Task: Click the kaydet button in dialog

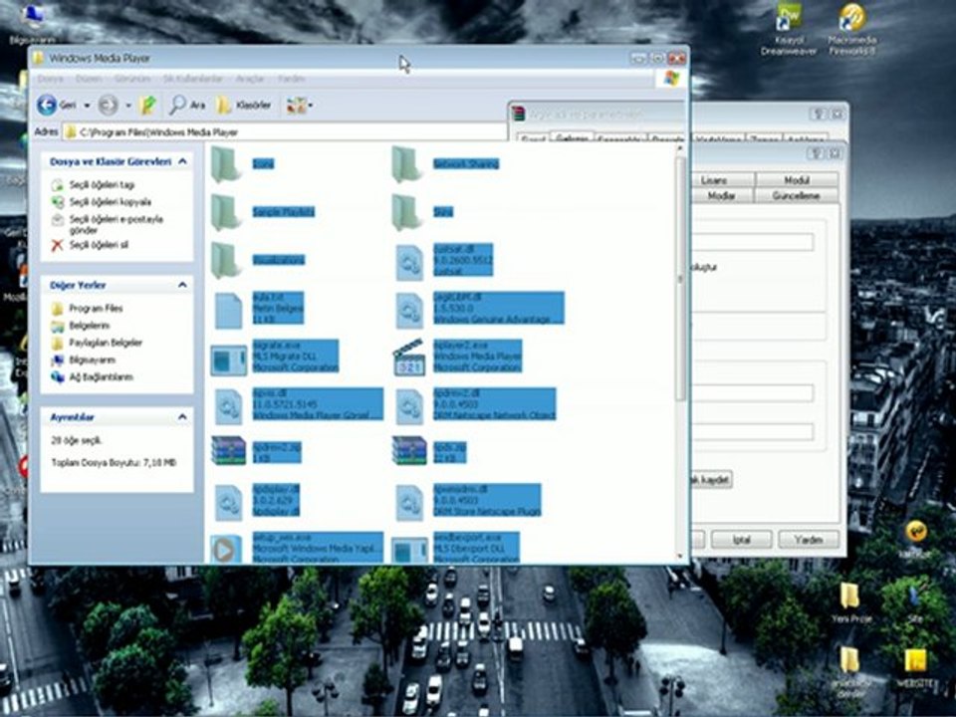Action: (x=711, y=479)
